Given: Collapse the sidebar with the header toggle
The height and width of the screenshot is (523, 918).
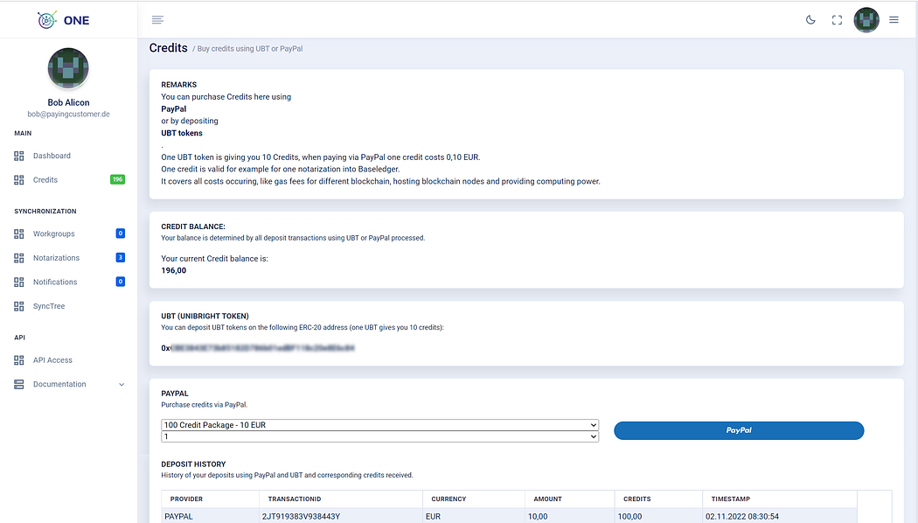Looking at the screenshot, I should click(157, 20).
